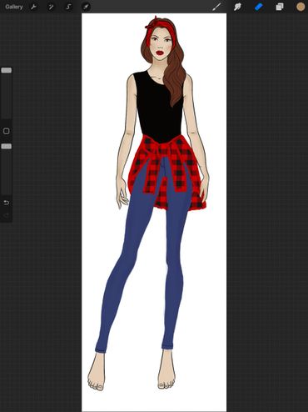
Task: Click the brush size slider handle
Action: [x=7, y=70]
